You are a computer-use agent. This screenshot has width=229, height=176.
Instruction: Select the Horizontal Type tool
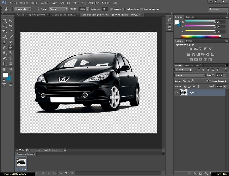[x=11, y=58]
